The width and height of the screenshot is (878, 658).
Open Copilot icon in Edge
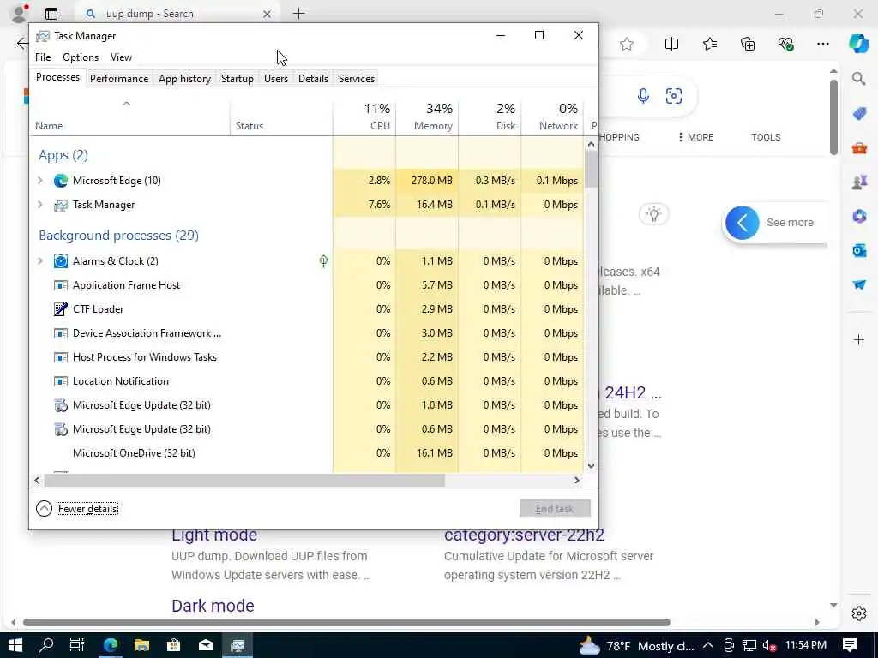pos(858,45)
